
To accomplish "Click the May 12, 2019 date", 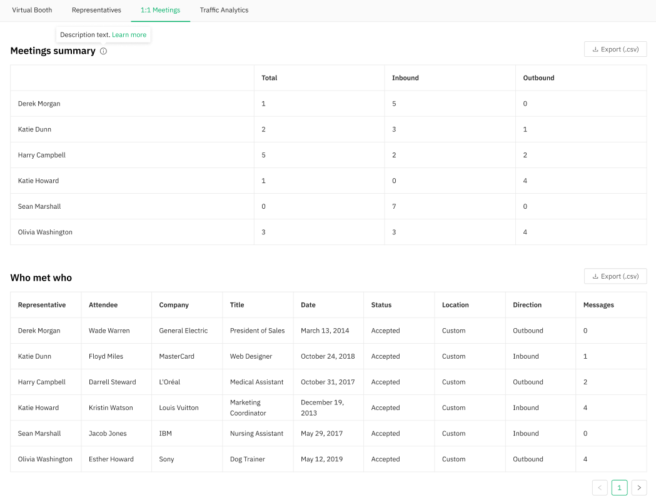I will coord(321,459).
